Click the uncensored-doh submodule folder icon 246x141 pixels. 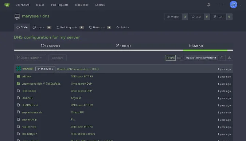click(x=18, y=84)
